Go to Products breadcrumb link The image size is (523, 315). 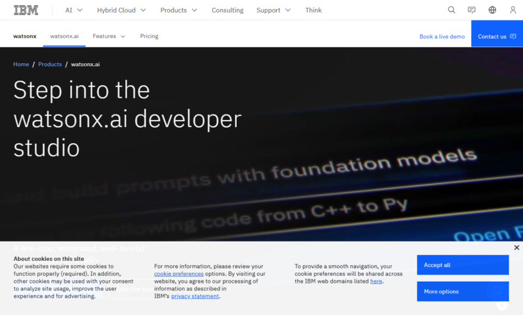(50, 64)
